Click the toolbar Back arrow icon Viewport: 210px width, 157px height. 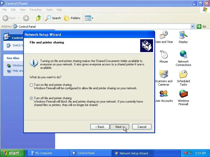tap(6, 18)
